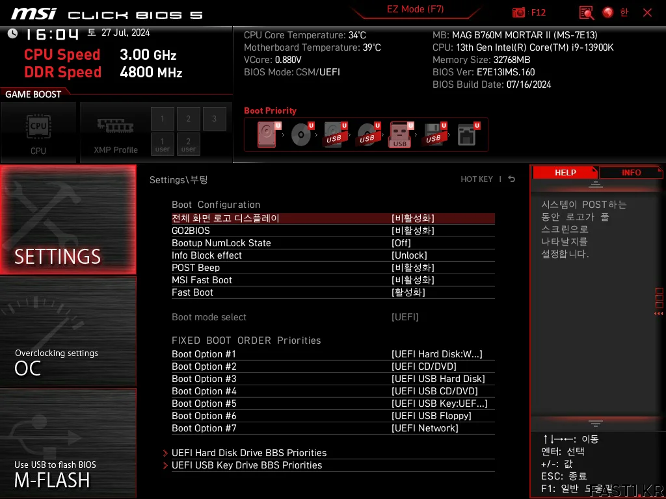Select Boot Option #1 entry
This screenshot has height=499, width=666.
333,354
